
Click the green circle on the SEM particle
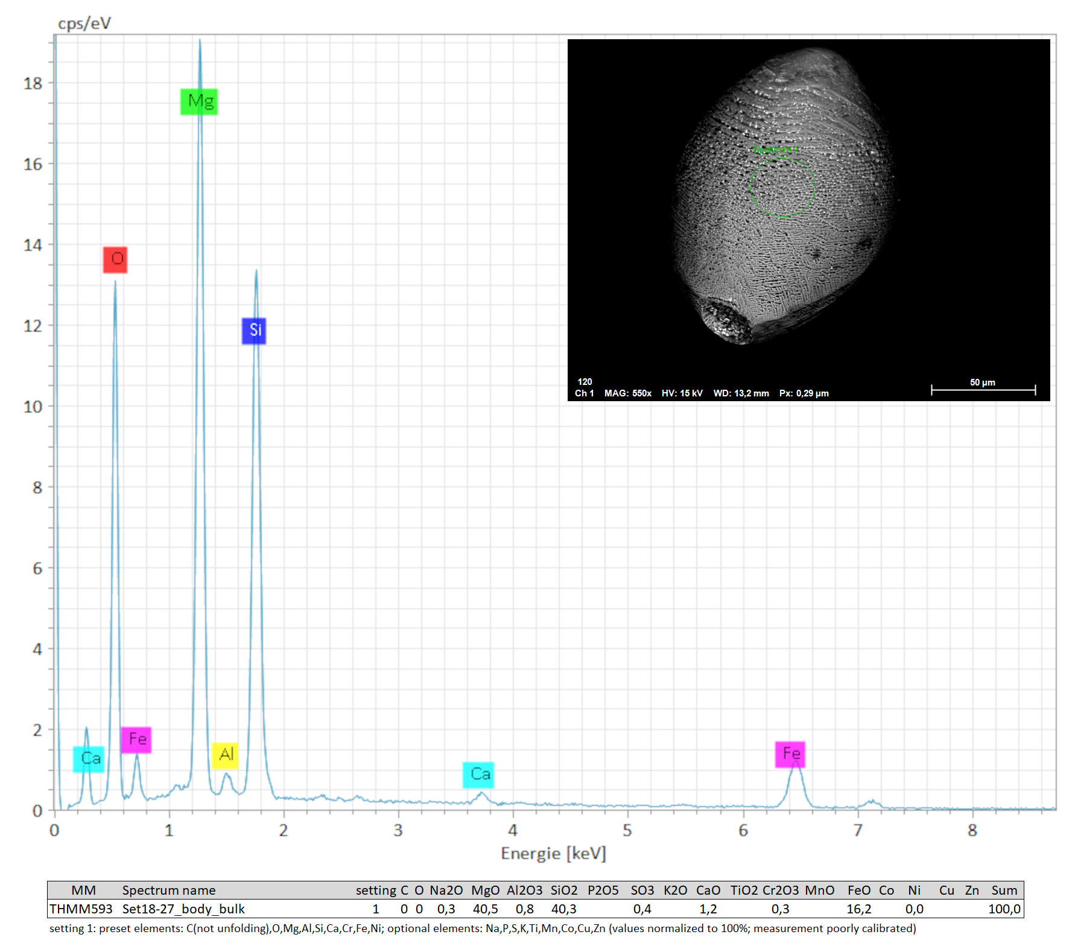pyautogui.click(x=782, y=188)
